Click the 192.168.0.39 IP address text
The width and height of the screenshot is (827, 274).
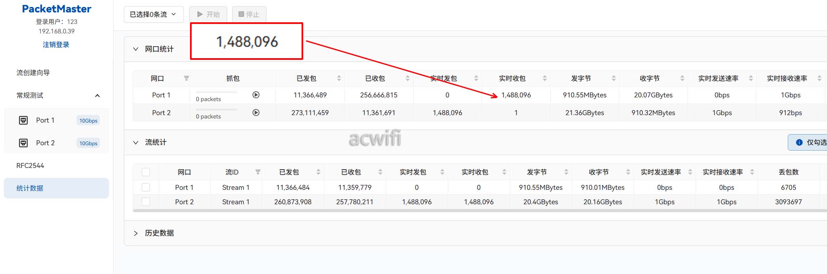pos(57,31)
